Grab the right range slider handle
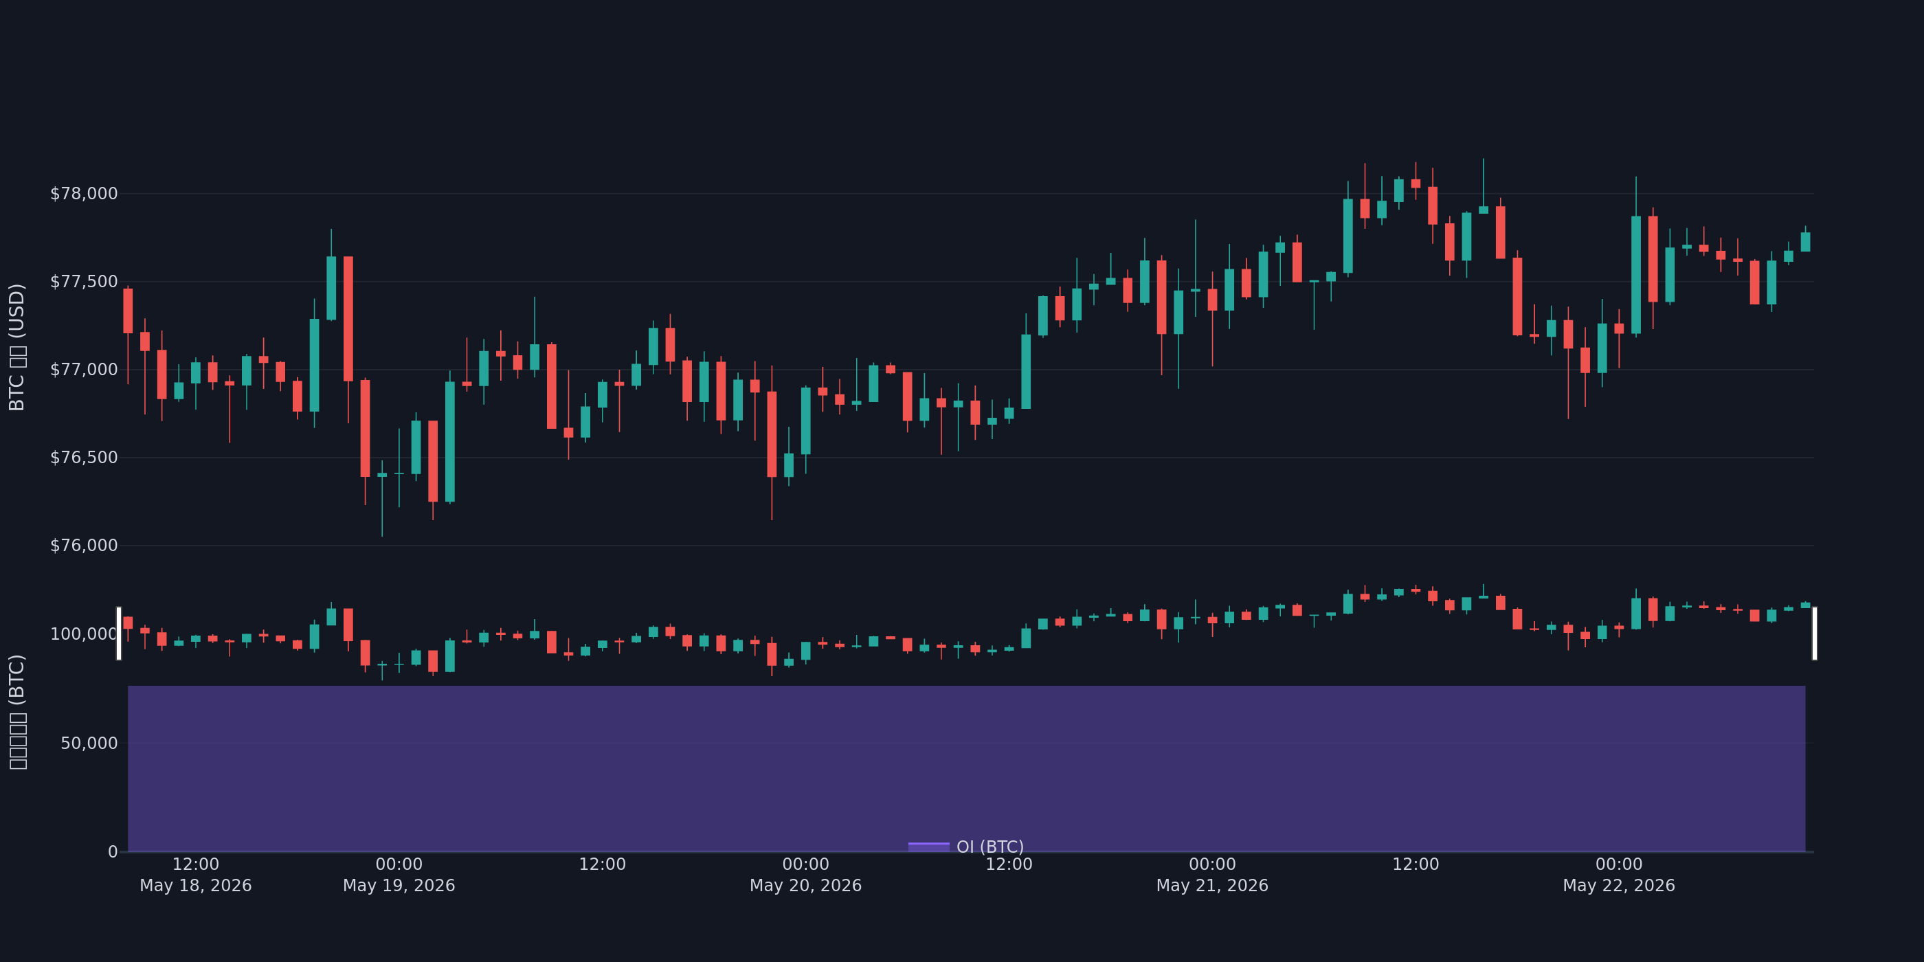 1814,634
